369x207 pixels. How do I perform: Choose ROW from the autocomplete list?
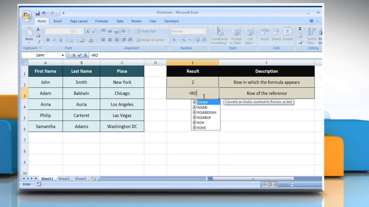coord(206,122)
